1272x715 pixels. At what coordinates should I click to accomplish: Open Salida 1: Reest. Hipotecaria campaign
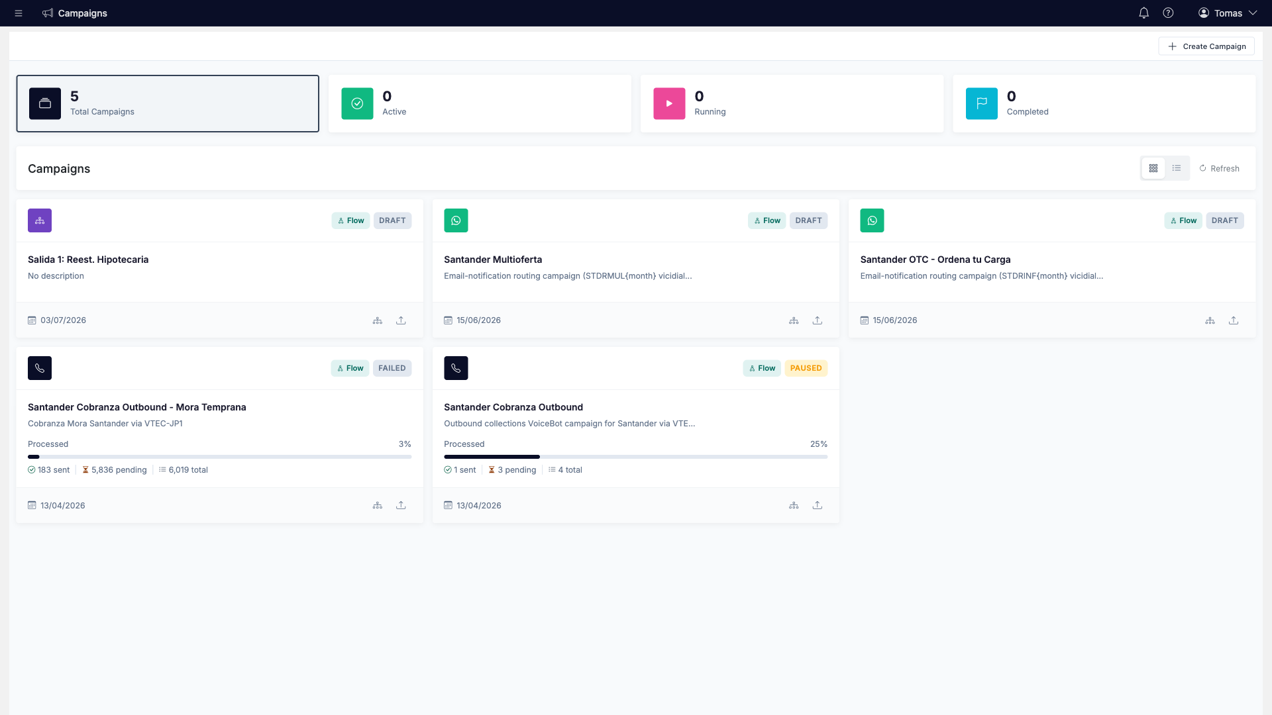click(88, 260)
